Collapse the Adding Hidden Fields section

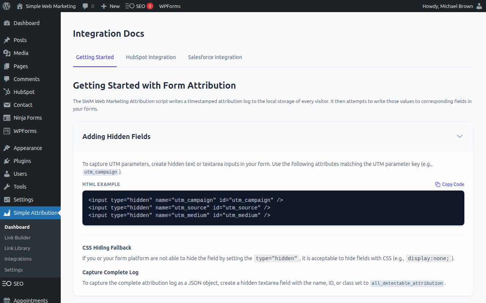pyautogui.click(x=459, y=136)
